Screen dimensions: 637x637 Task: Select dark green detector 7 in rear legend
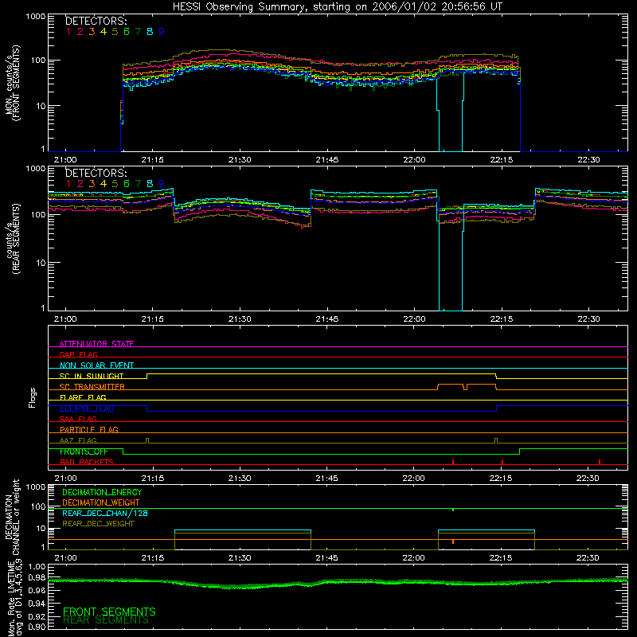[x=138, y=184]
